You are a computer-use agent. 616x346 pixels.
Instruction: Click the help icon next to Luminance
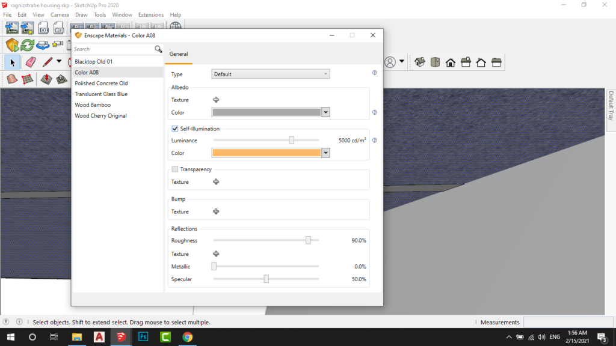[374, 140]
